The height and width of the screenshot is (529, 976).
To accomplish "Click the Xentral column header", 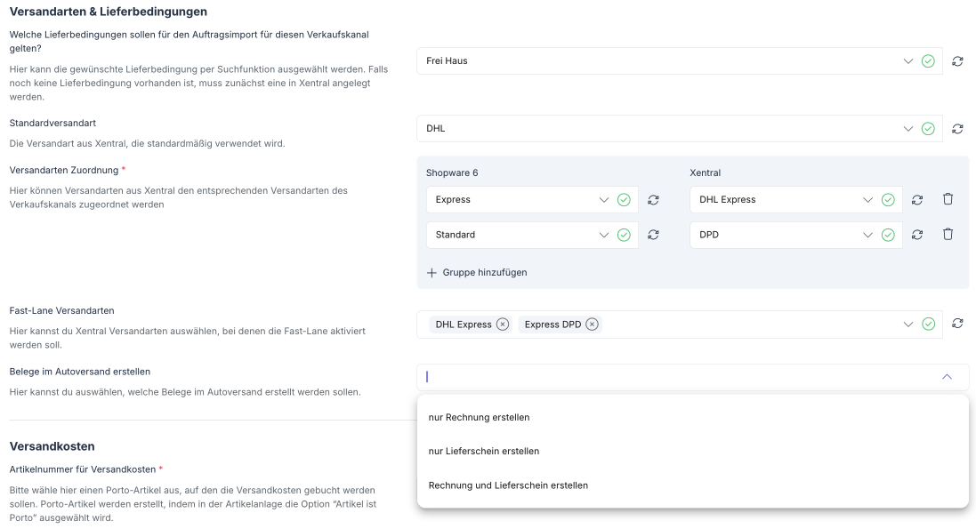I will [706, 173].
